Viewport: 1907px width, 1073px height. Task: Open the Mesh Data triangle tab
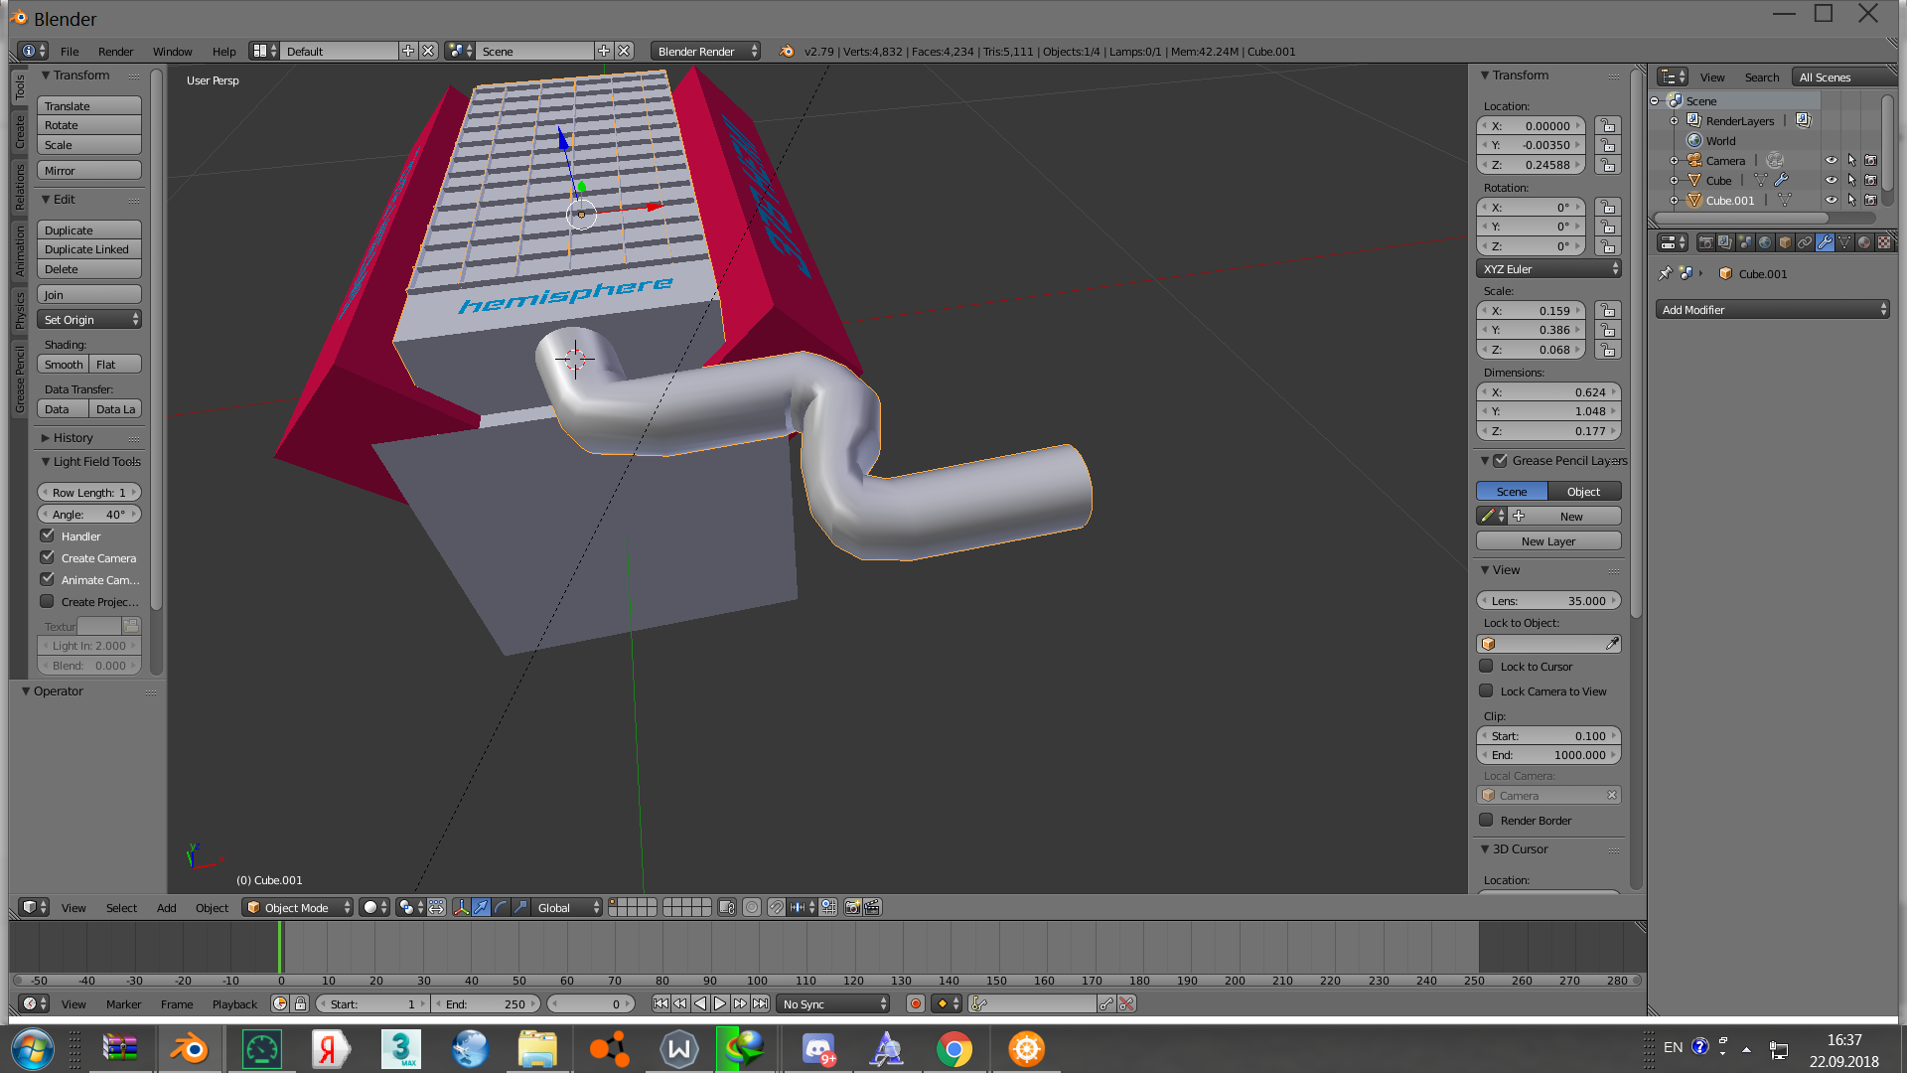[1844, 242]
